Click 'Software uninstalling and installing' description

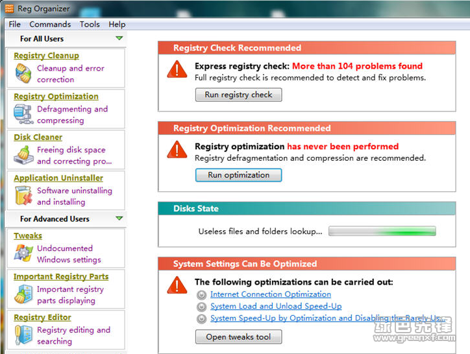click(x=75, y=196)
